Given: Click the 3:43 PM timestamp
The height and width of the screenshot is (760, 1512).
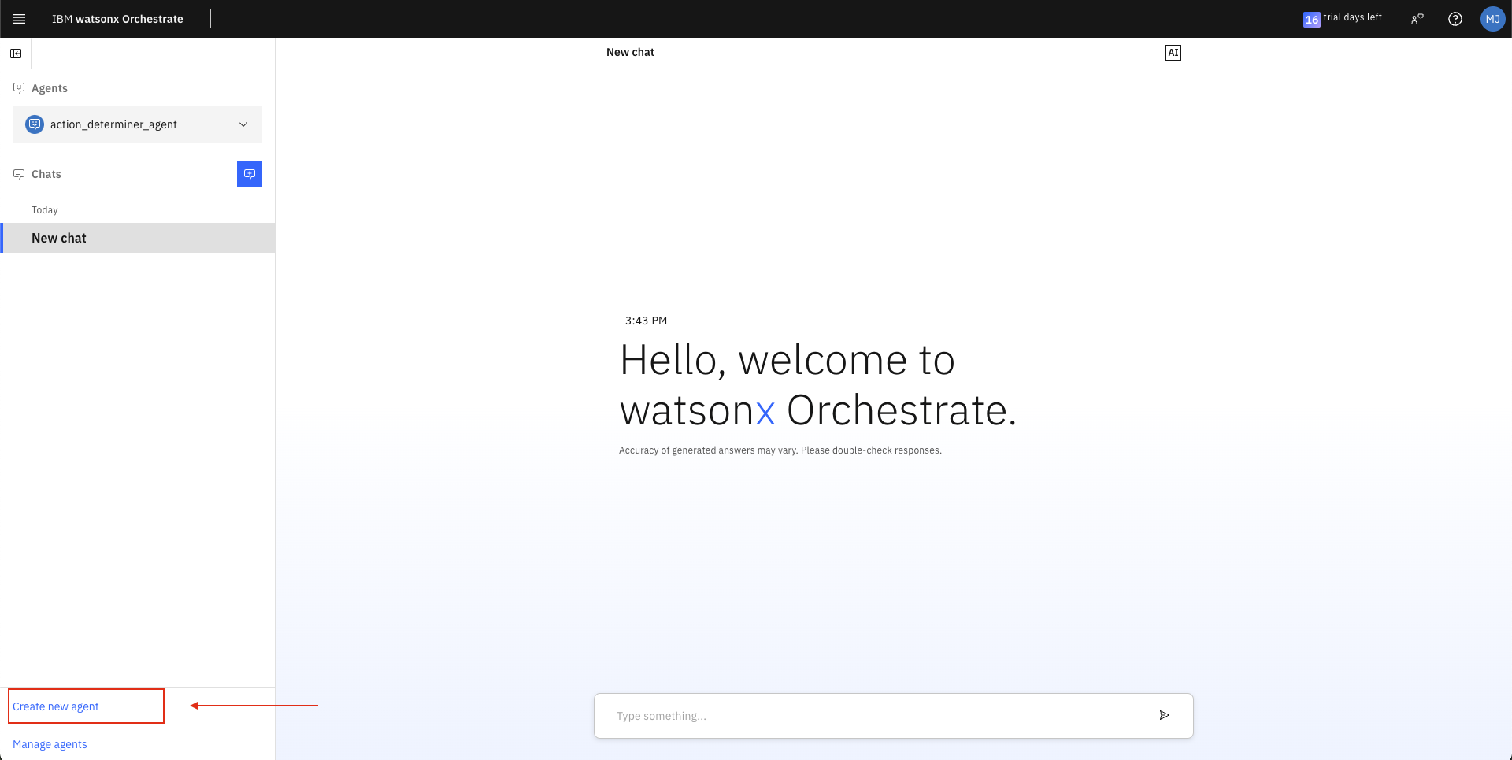Looking at the screenshot, I should (646, 321).
